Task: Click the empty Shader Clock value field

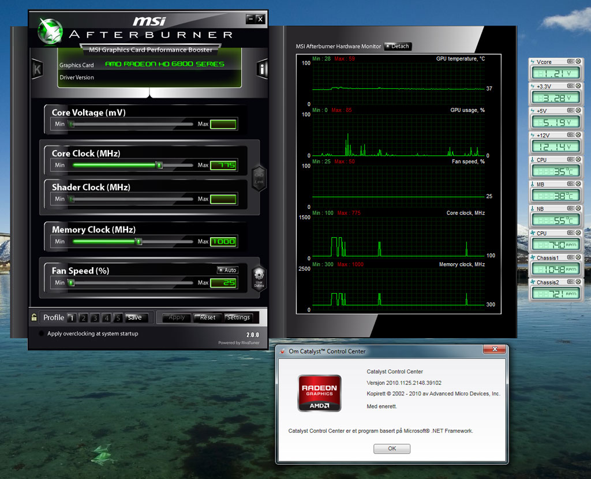Action: pos(223,199)
